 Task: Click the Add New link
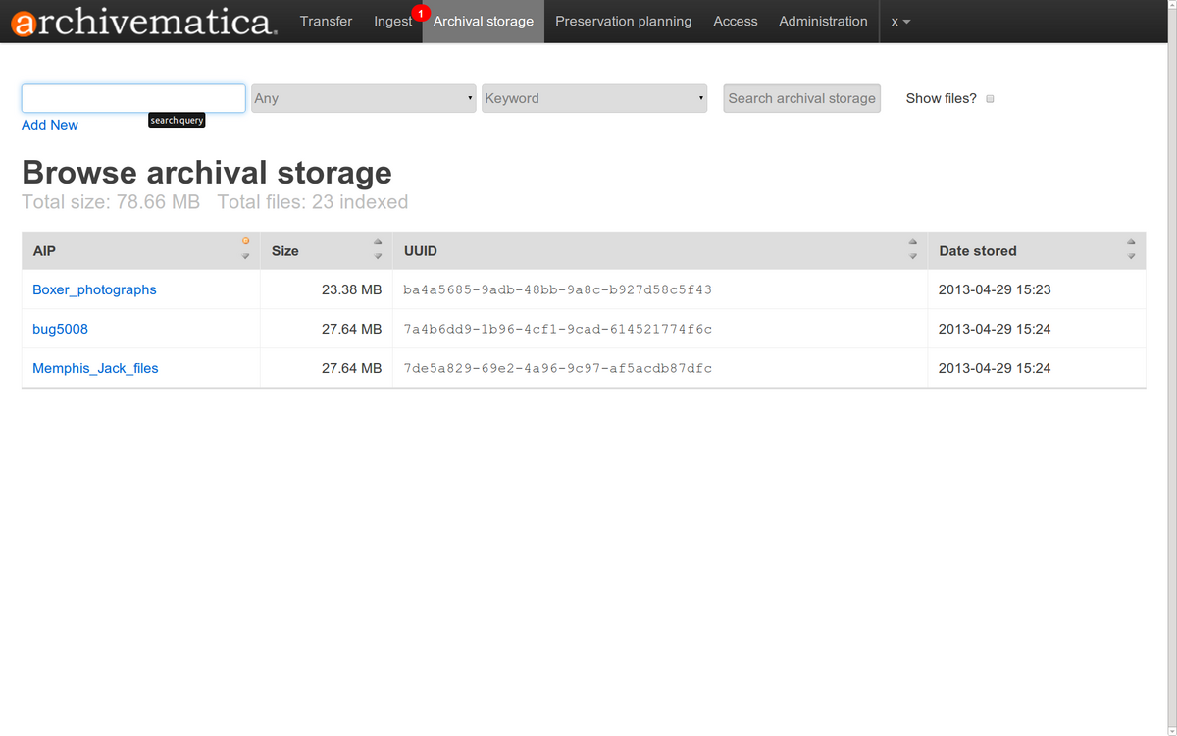point(49,125)
